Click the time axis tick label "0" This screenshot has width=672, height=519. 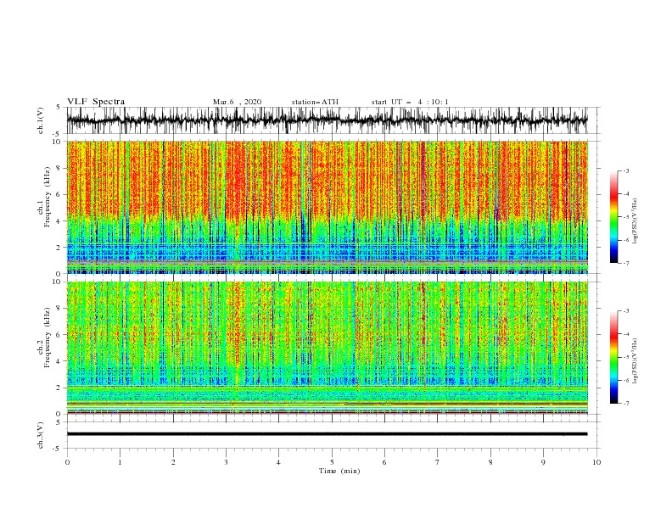click(67, 462)
